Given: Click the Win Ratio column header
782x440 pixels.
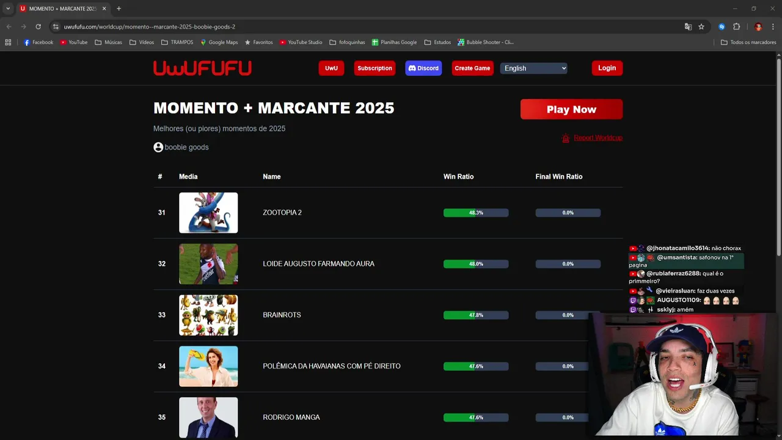Looking at the screenshot, I should [x=458, y=177].
